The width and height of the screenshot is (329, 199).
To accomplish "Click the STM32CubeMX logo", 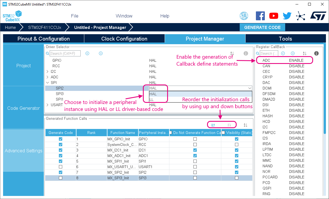I will [x=12, y=16].
